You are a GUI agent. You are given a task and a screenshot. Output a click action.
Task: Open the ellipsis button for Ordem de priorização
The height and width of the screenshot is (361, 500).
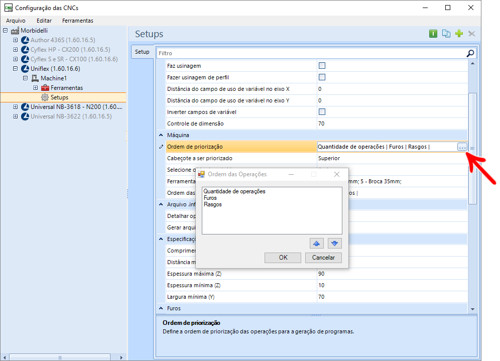click(462, 147)
